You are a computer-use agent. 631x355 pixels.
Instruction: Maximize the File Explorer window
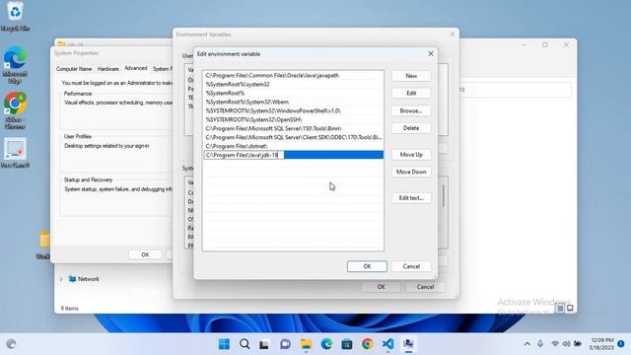(x=545, y=45)
